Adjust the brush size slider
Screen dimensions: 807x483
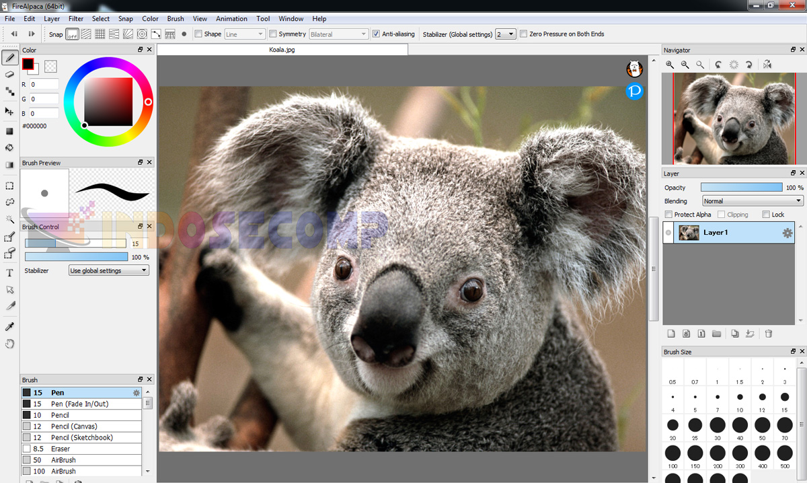pos(76,244)
